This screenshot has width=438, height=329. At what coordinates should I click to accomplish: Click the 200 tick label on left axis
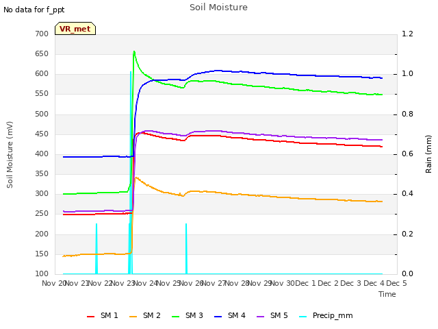(42, 234)
